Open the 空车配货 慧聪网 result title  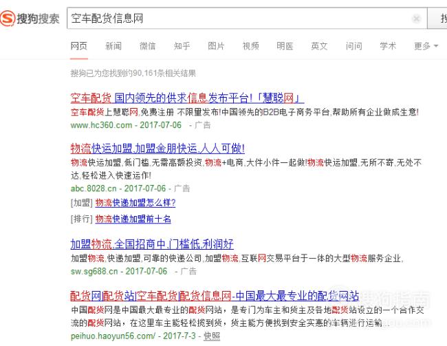[187, 98]
